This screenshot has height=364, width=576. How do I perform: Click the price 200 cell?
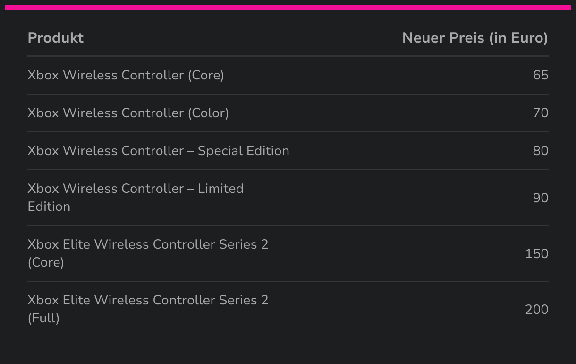(x=537, y=309)
